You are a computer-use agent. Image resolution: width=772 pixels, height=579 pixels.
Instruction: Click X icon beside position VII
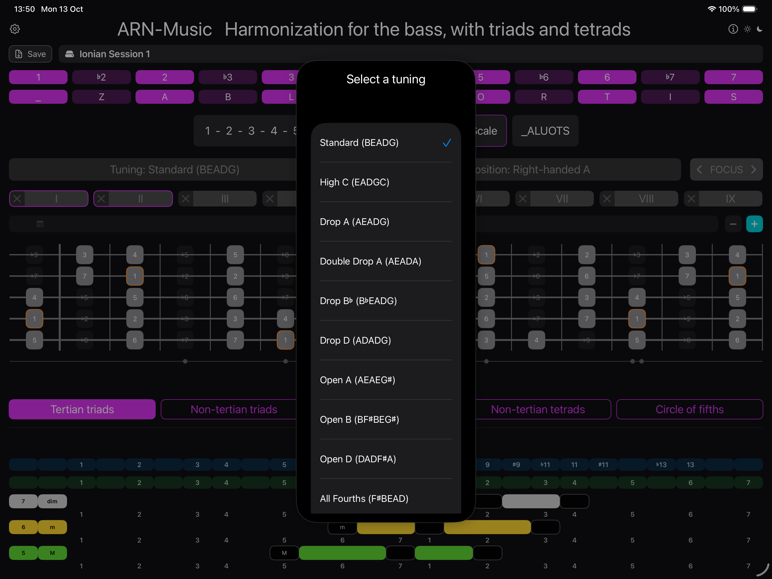point(522,199)
